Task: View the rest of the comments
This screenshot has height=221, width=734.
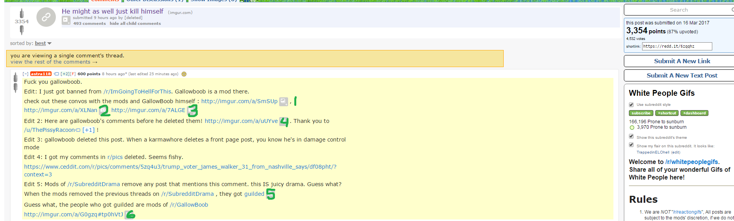Action: (x=54, y=62)
